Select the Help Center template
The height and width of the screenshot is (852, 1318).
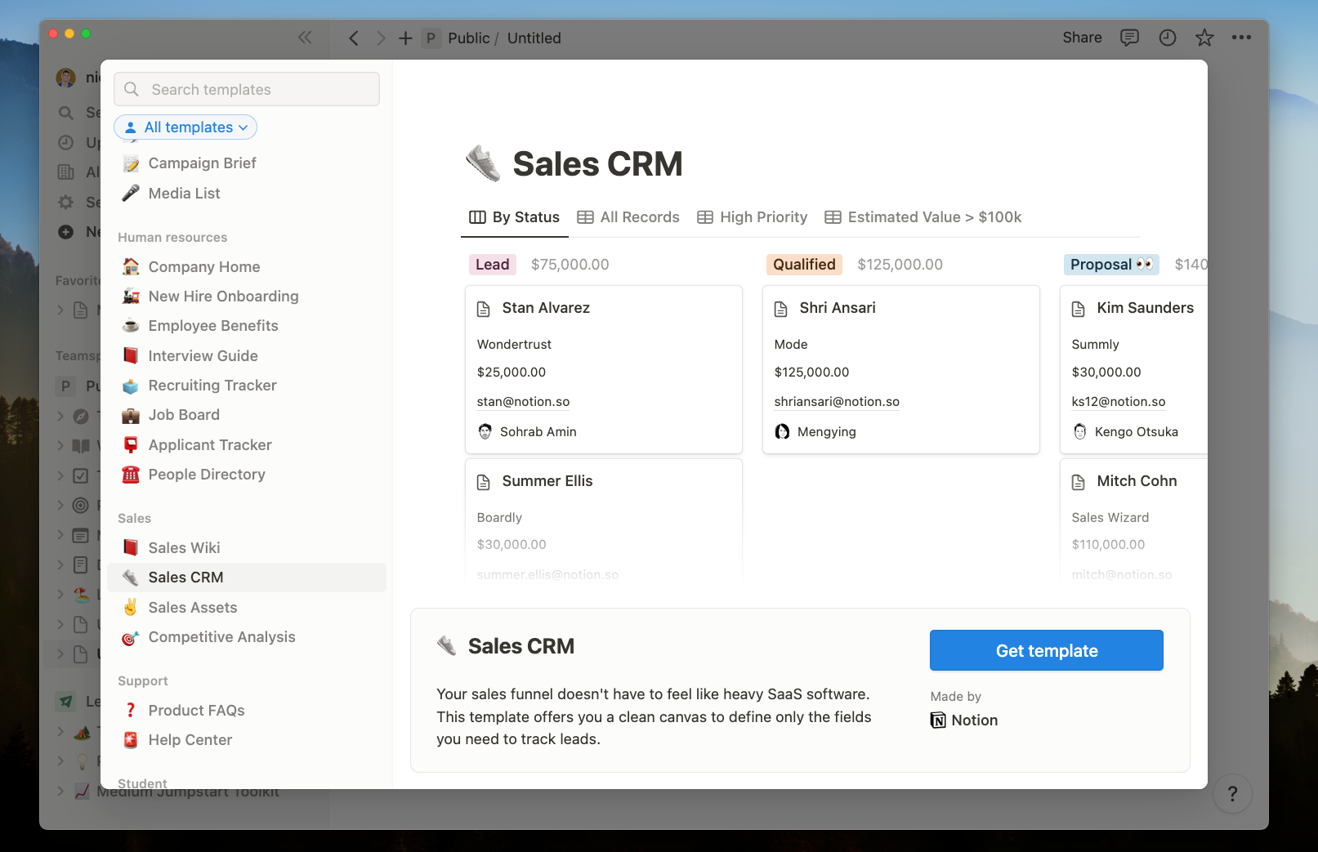246,740
